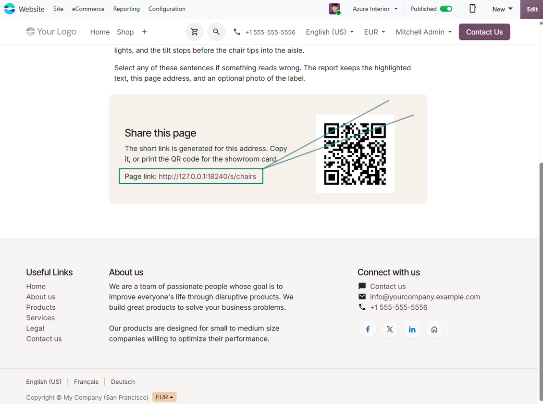The image size is (543, 404).
Task: Expand the Azure Interior company dropdown
Action: [x=375, y=9]
